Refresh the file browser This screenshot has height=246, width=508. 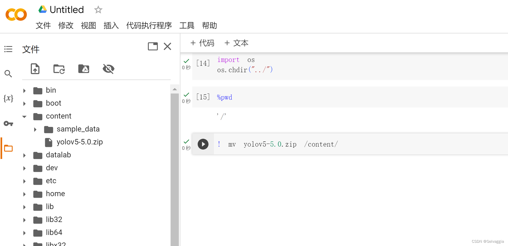pyautogui.click(x=59, y=69)
